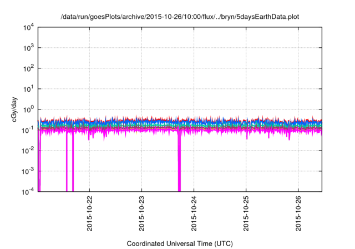This screenshot has width=355, height=249.
Task: Click the 2015-10-25 date label
Action: [x=246, y=213]
